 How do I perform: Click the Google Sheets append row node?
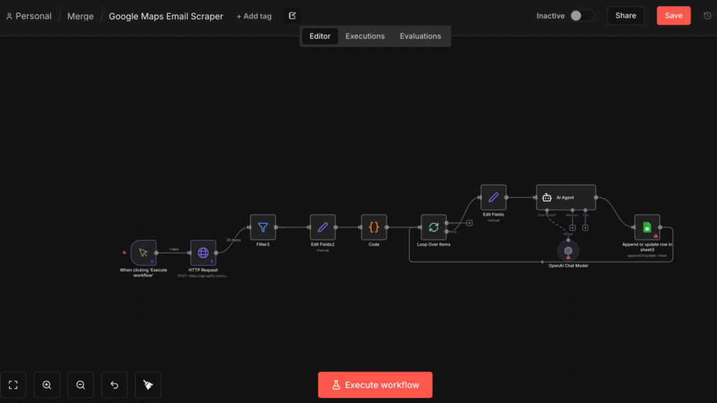coord(647,227)
